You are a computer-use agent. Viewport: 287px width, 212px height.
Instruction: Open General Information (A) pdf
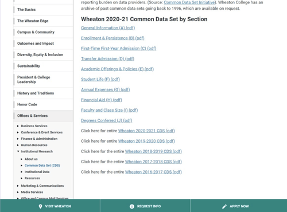pyautogui.click(x=108, y=28)
